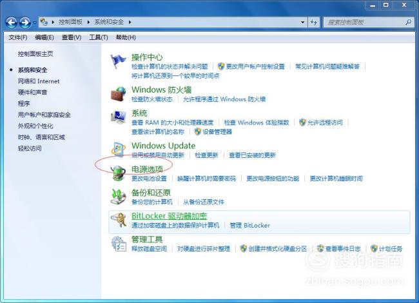This screenshot has width=419, height=303.
Task: Open 轻松访问 in sidebar
Action: pos(30,148)
